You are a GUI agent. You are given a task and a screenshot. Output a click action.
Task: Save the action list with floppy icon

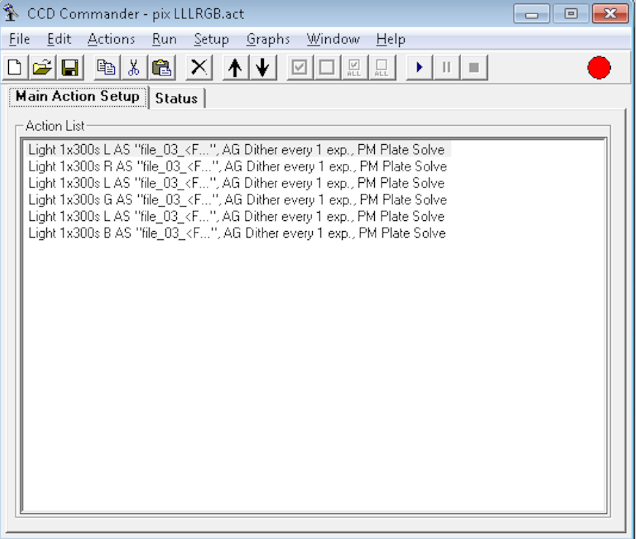coord(69,67)
